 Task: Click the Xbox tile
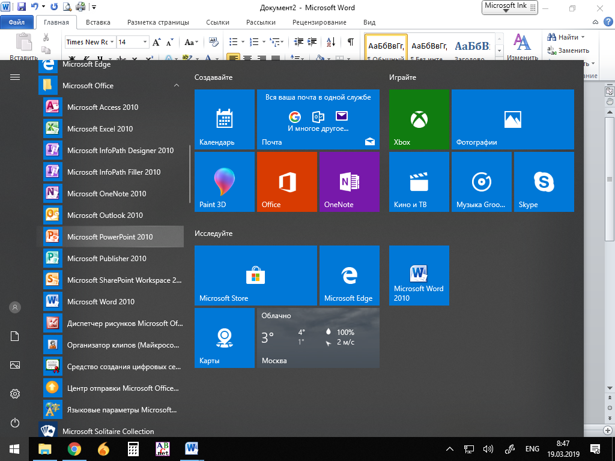click(x=419, y=119)
